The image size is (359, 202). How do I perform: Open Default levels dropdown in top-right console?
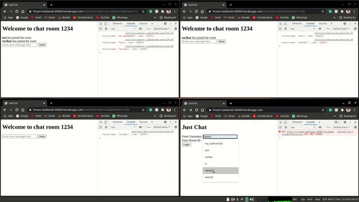coord(341,29)
